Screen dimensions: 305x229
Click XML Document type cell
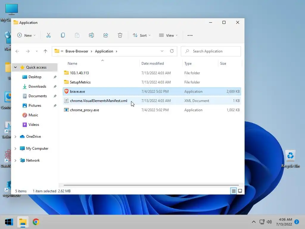point(197,101)
